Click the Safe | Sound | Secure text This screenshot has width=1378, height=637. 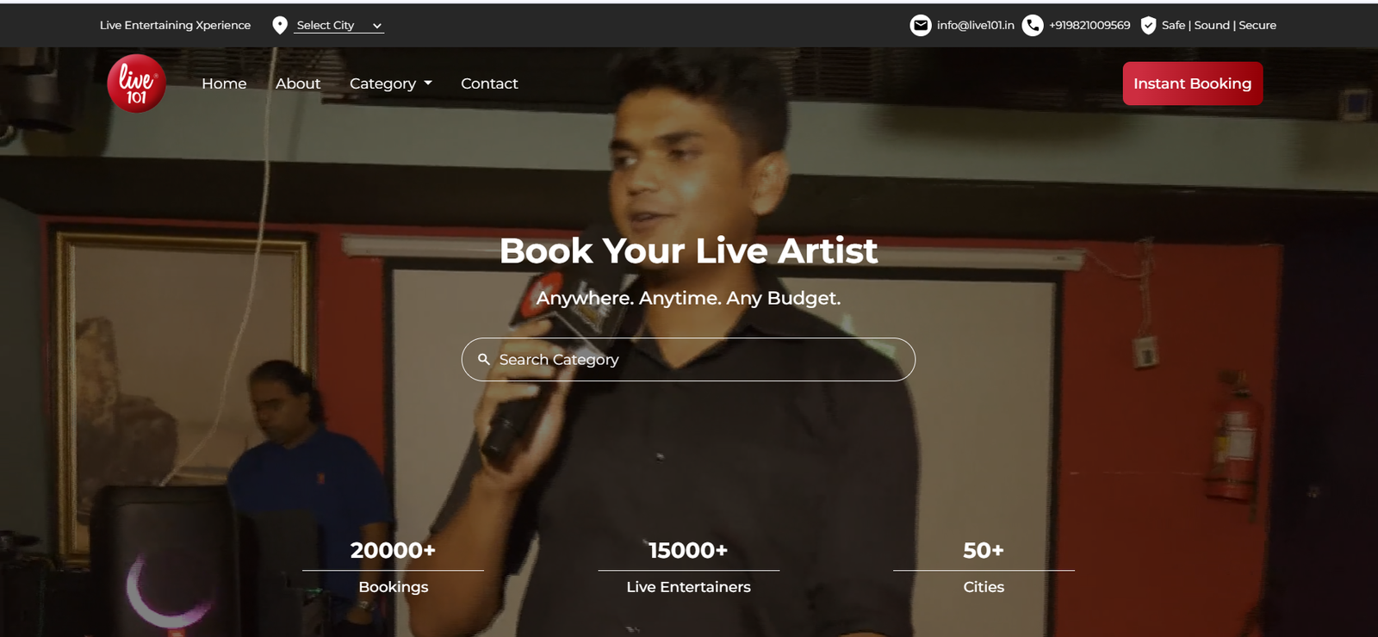coord(1219,26)
